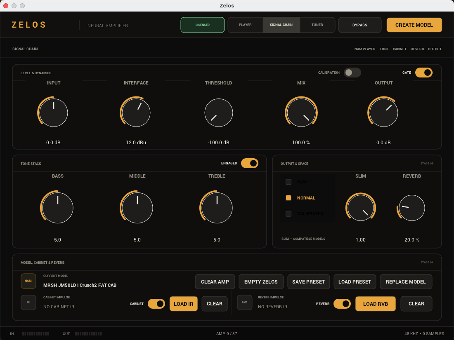454x340 pixels.
Task: Click the Interface level knob
Action: (136, 113)
